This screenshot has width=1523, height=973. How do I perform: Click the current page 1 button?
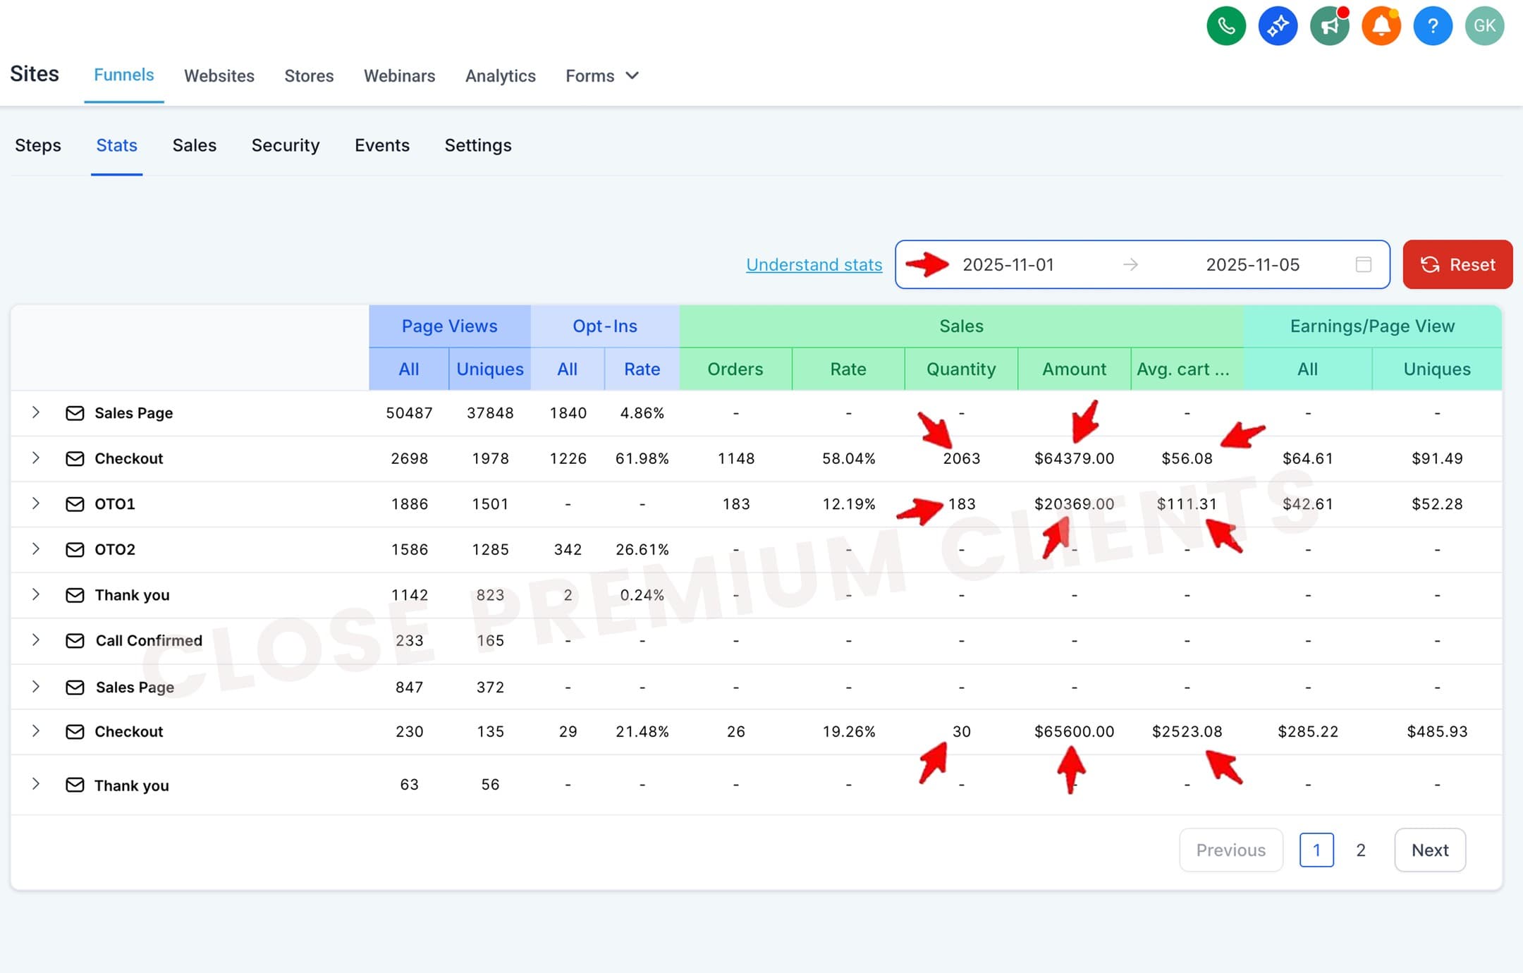(1316, 850)
